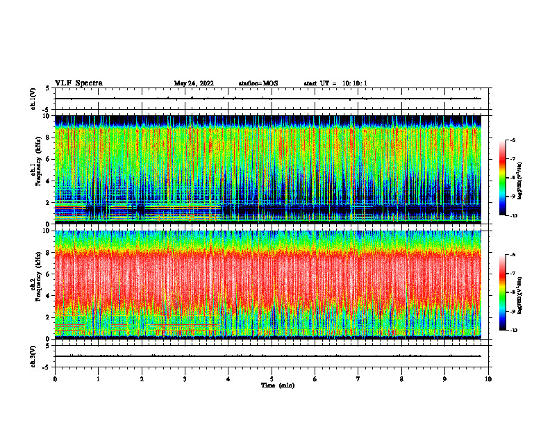The width and height of the screenshot is (550, 425).
Task: Click the ch.2 frequency tick label "6"
Action: coord(49,274)
